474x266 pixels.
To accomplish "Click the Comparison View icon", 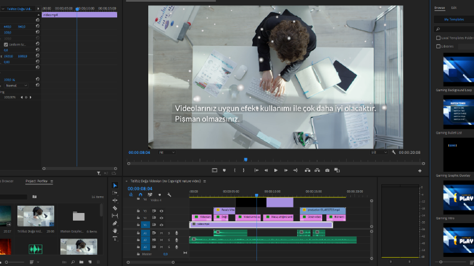I will pyautogui.click(x=337, y=171).
